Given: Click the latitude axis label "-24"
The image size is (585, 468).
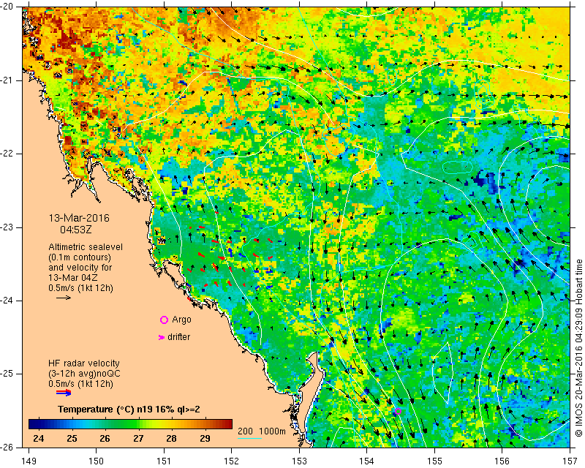Looking at the screenshot, I should (x=7, y=301).
